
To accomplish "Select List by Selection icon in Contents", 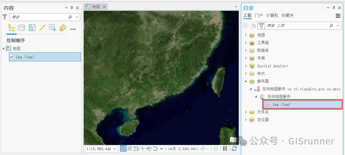I will pos(32,28).
